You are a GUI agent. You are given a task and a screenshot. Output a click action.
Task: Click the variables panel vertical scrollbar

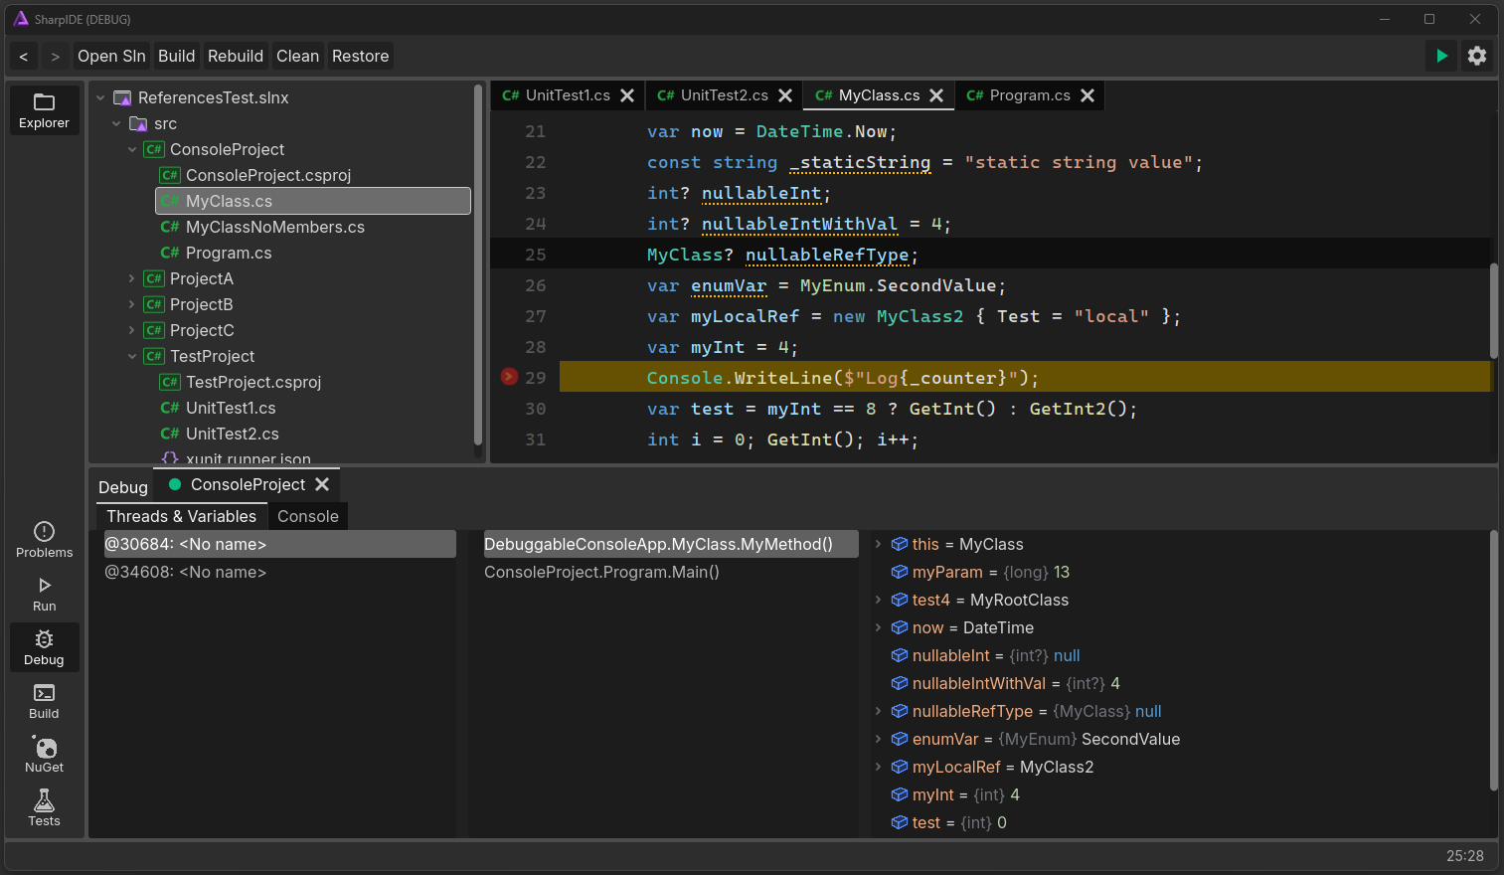click(1493, 660)
